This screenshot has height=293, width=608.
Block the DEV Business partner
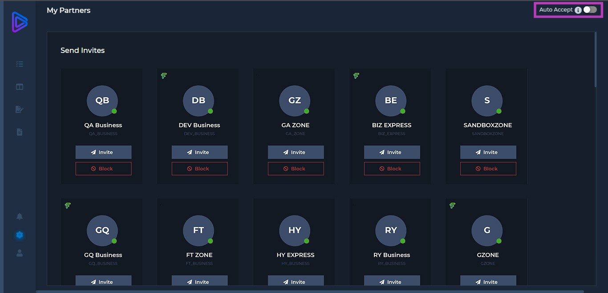[199, 169]
